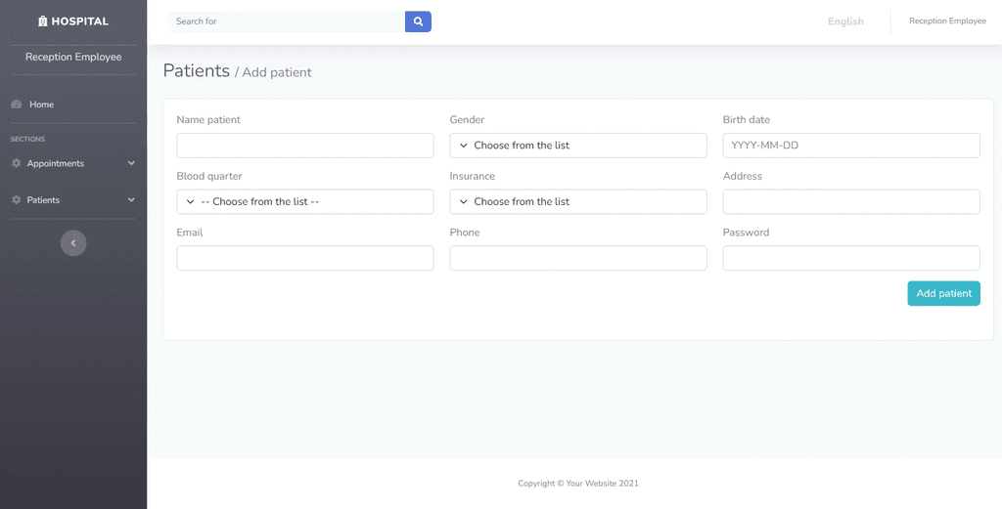Click the English language switcher
The width and height of the screenshot is (1002, 509).
(x=845, y=21)
